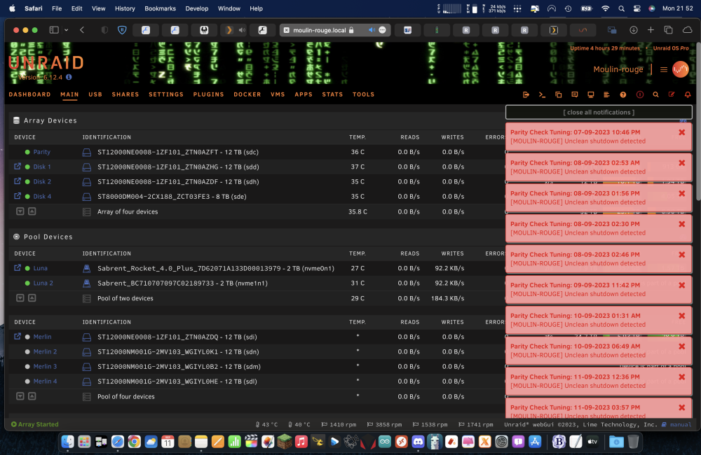Open macOS Control Center in menu bar
701x455 pixels.
coord(637,8)
